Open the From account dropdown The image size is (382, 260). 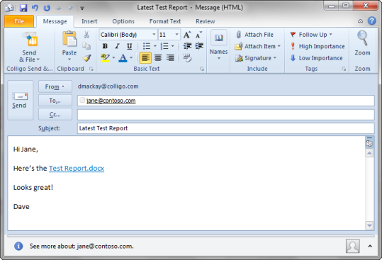click(x=55, y=86)
